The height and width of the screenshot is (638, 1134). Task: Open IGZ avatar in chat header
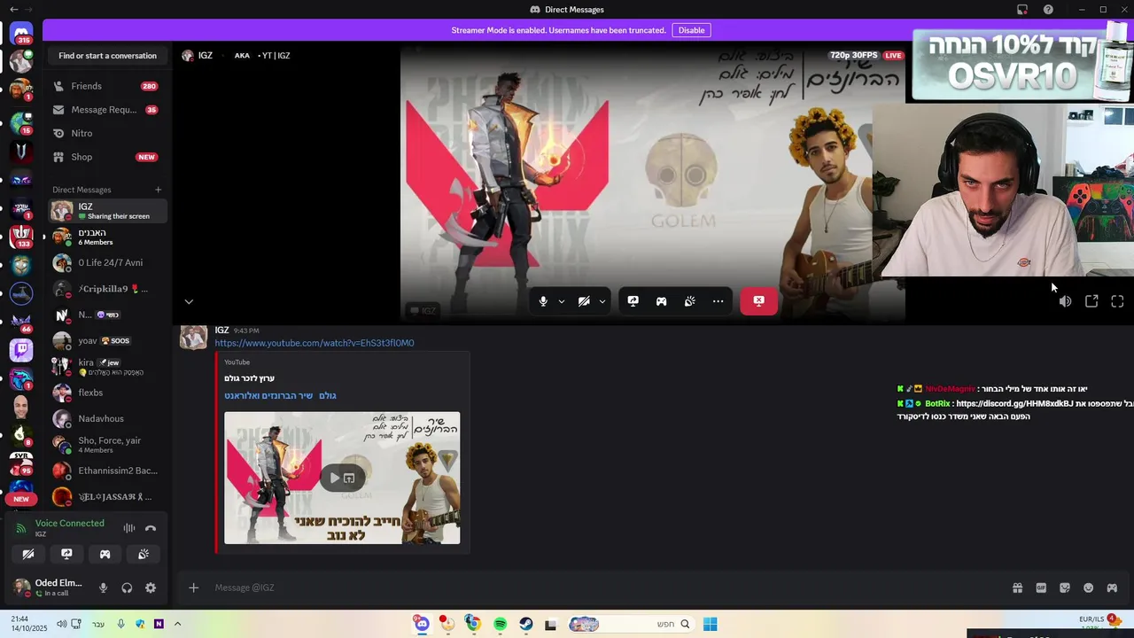point(188,56)
